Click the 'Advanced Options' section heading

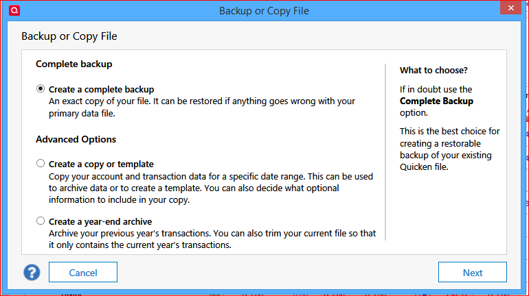click(76, 139)
